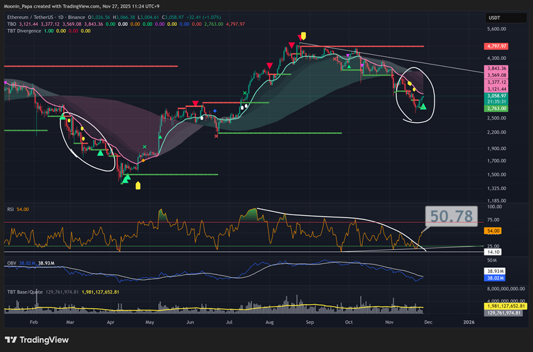Screen dimensions: 533x352
Task: Click the TradingView logo
Action: pos(35,340)
